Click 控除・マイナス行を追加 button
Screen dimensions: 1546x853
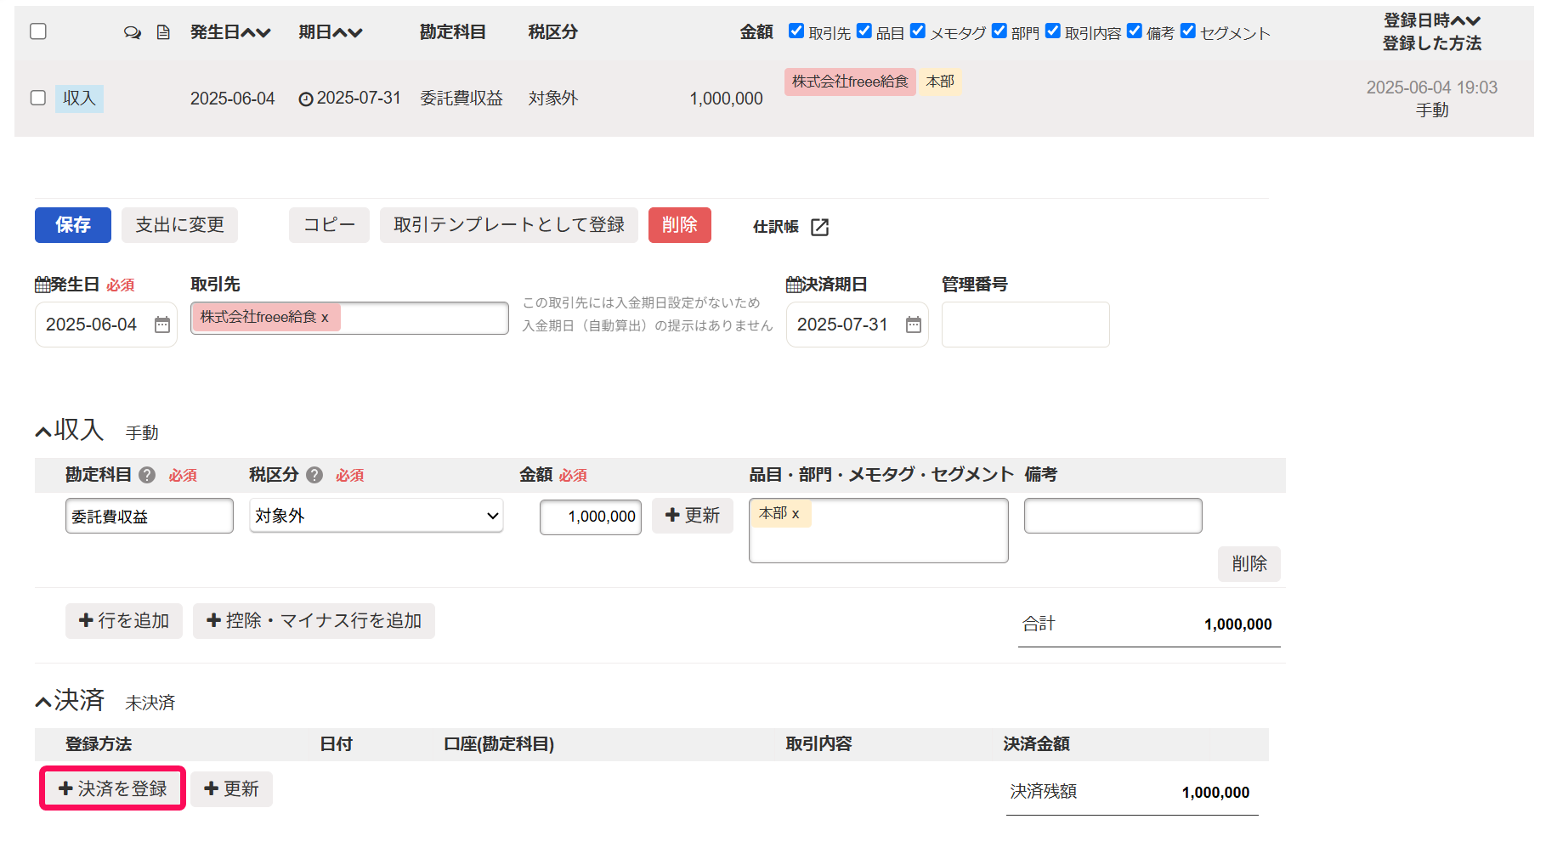314,621
